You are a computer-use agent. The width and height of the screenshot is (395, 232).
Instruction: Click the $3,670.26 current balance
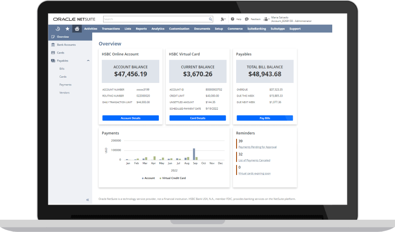click(198, 74)
